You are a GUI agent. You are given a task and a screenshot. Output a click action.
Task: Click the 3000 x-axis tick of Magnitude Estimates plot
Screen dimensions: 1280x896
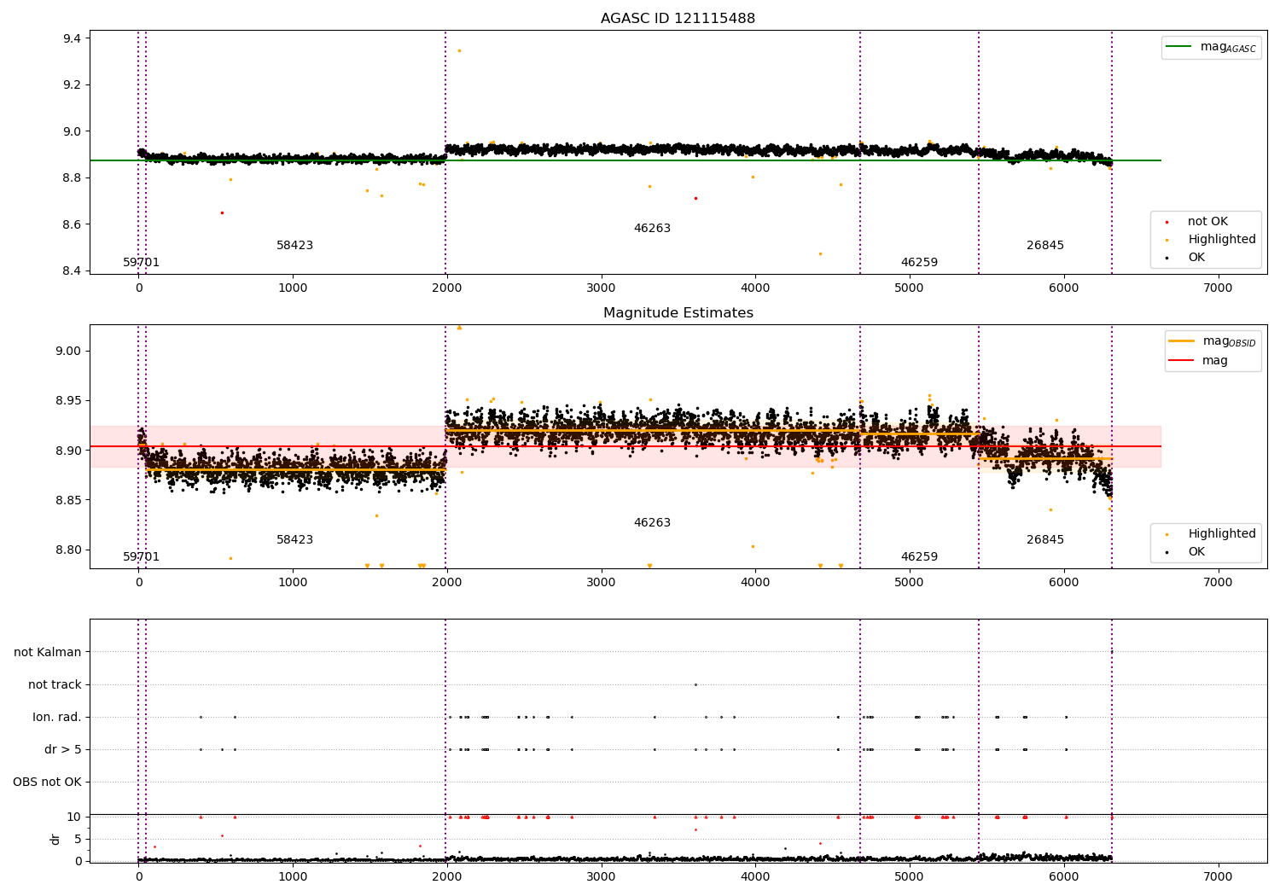pyautogui.click(x=601, y=583)
